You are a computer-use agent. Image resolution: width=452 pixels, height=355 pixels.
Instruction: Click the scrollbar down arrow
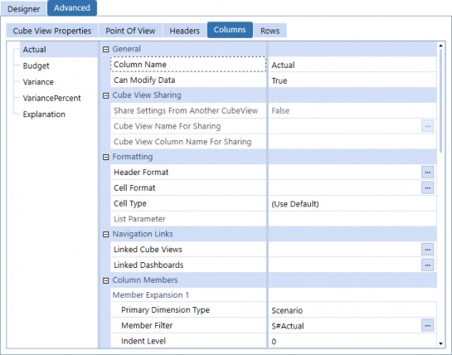(x=440, y=343)
